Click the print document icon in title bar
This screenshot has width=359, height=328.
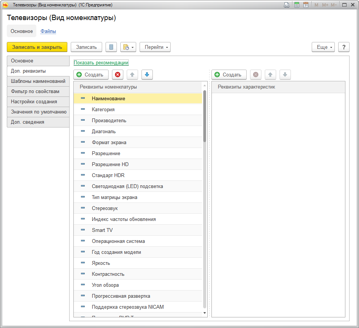pyautogui.click(x=287, y=5)
